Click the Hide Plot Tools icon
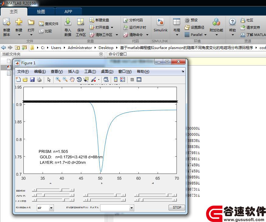 pos(132,79)
